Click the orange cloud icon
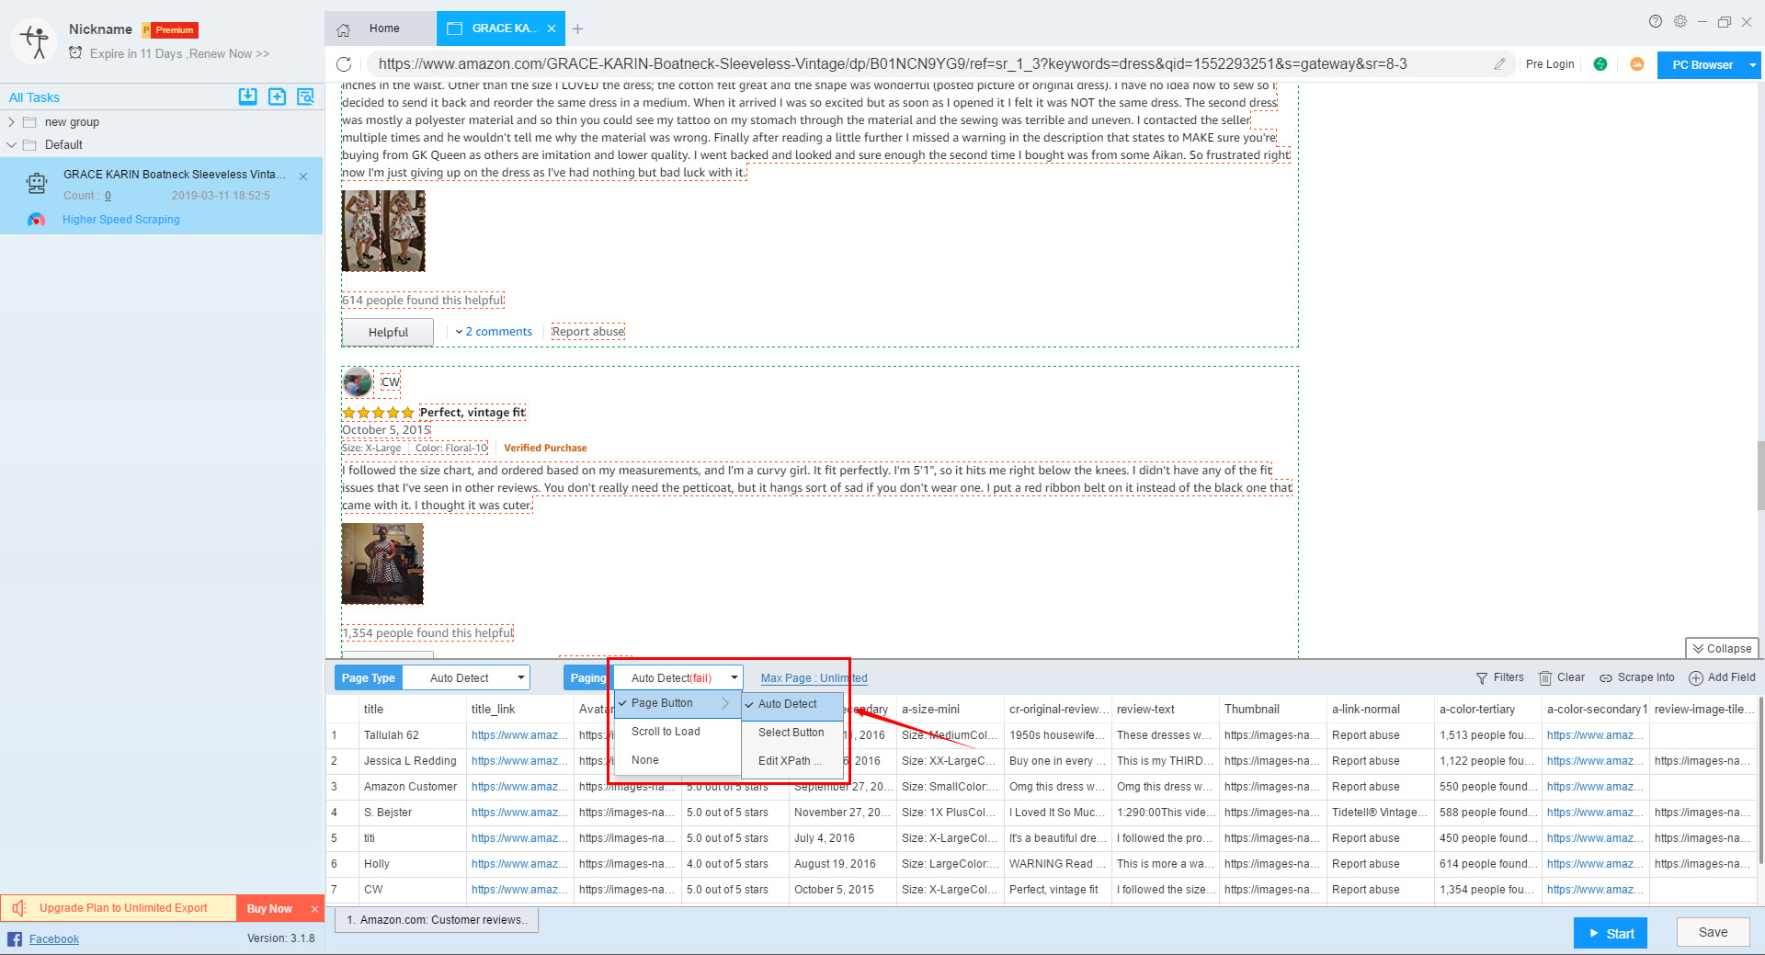Image resolution: width=1765 pixels, height=955 pixels. (x=1637, y=64)
